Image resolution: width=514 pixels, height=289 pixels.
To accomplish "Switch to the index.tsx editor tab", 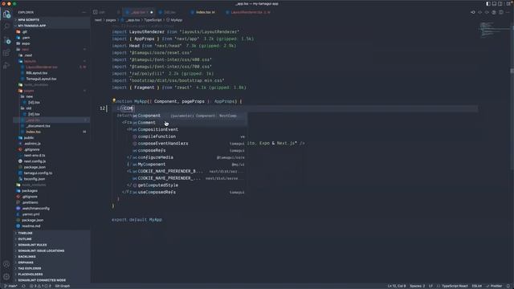I will (203, 12).
